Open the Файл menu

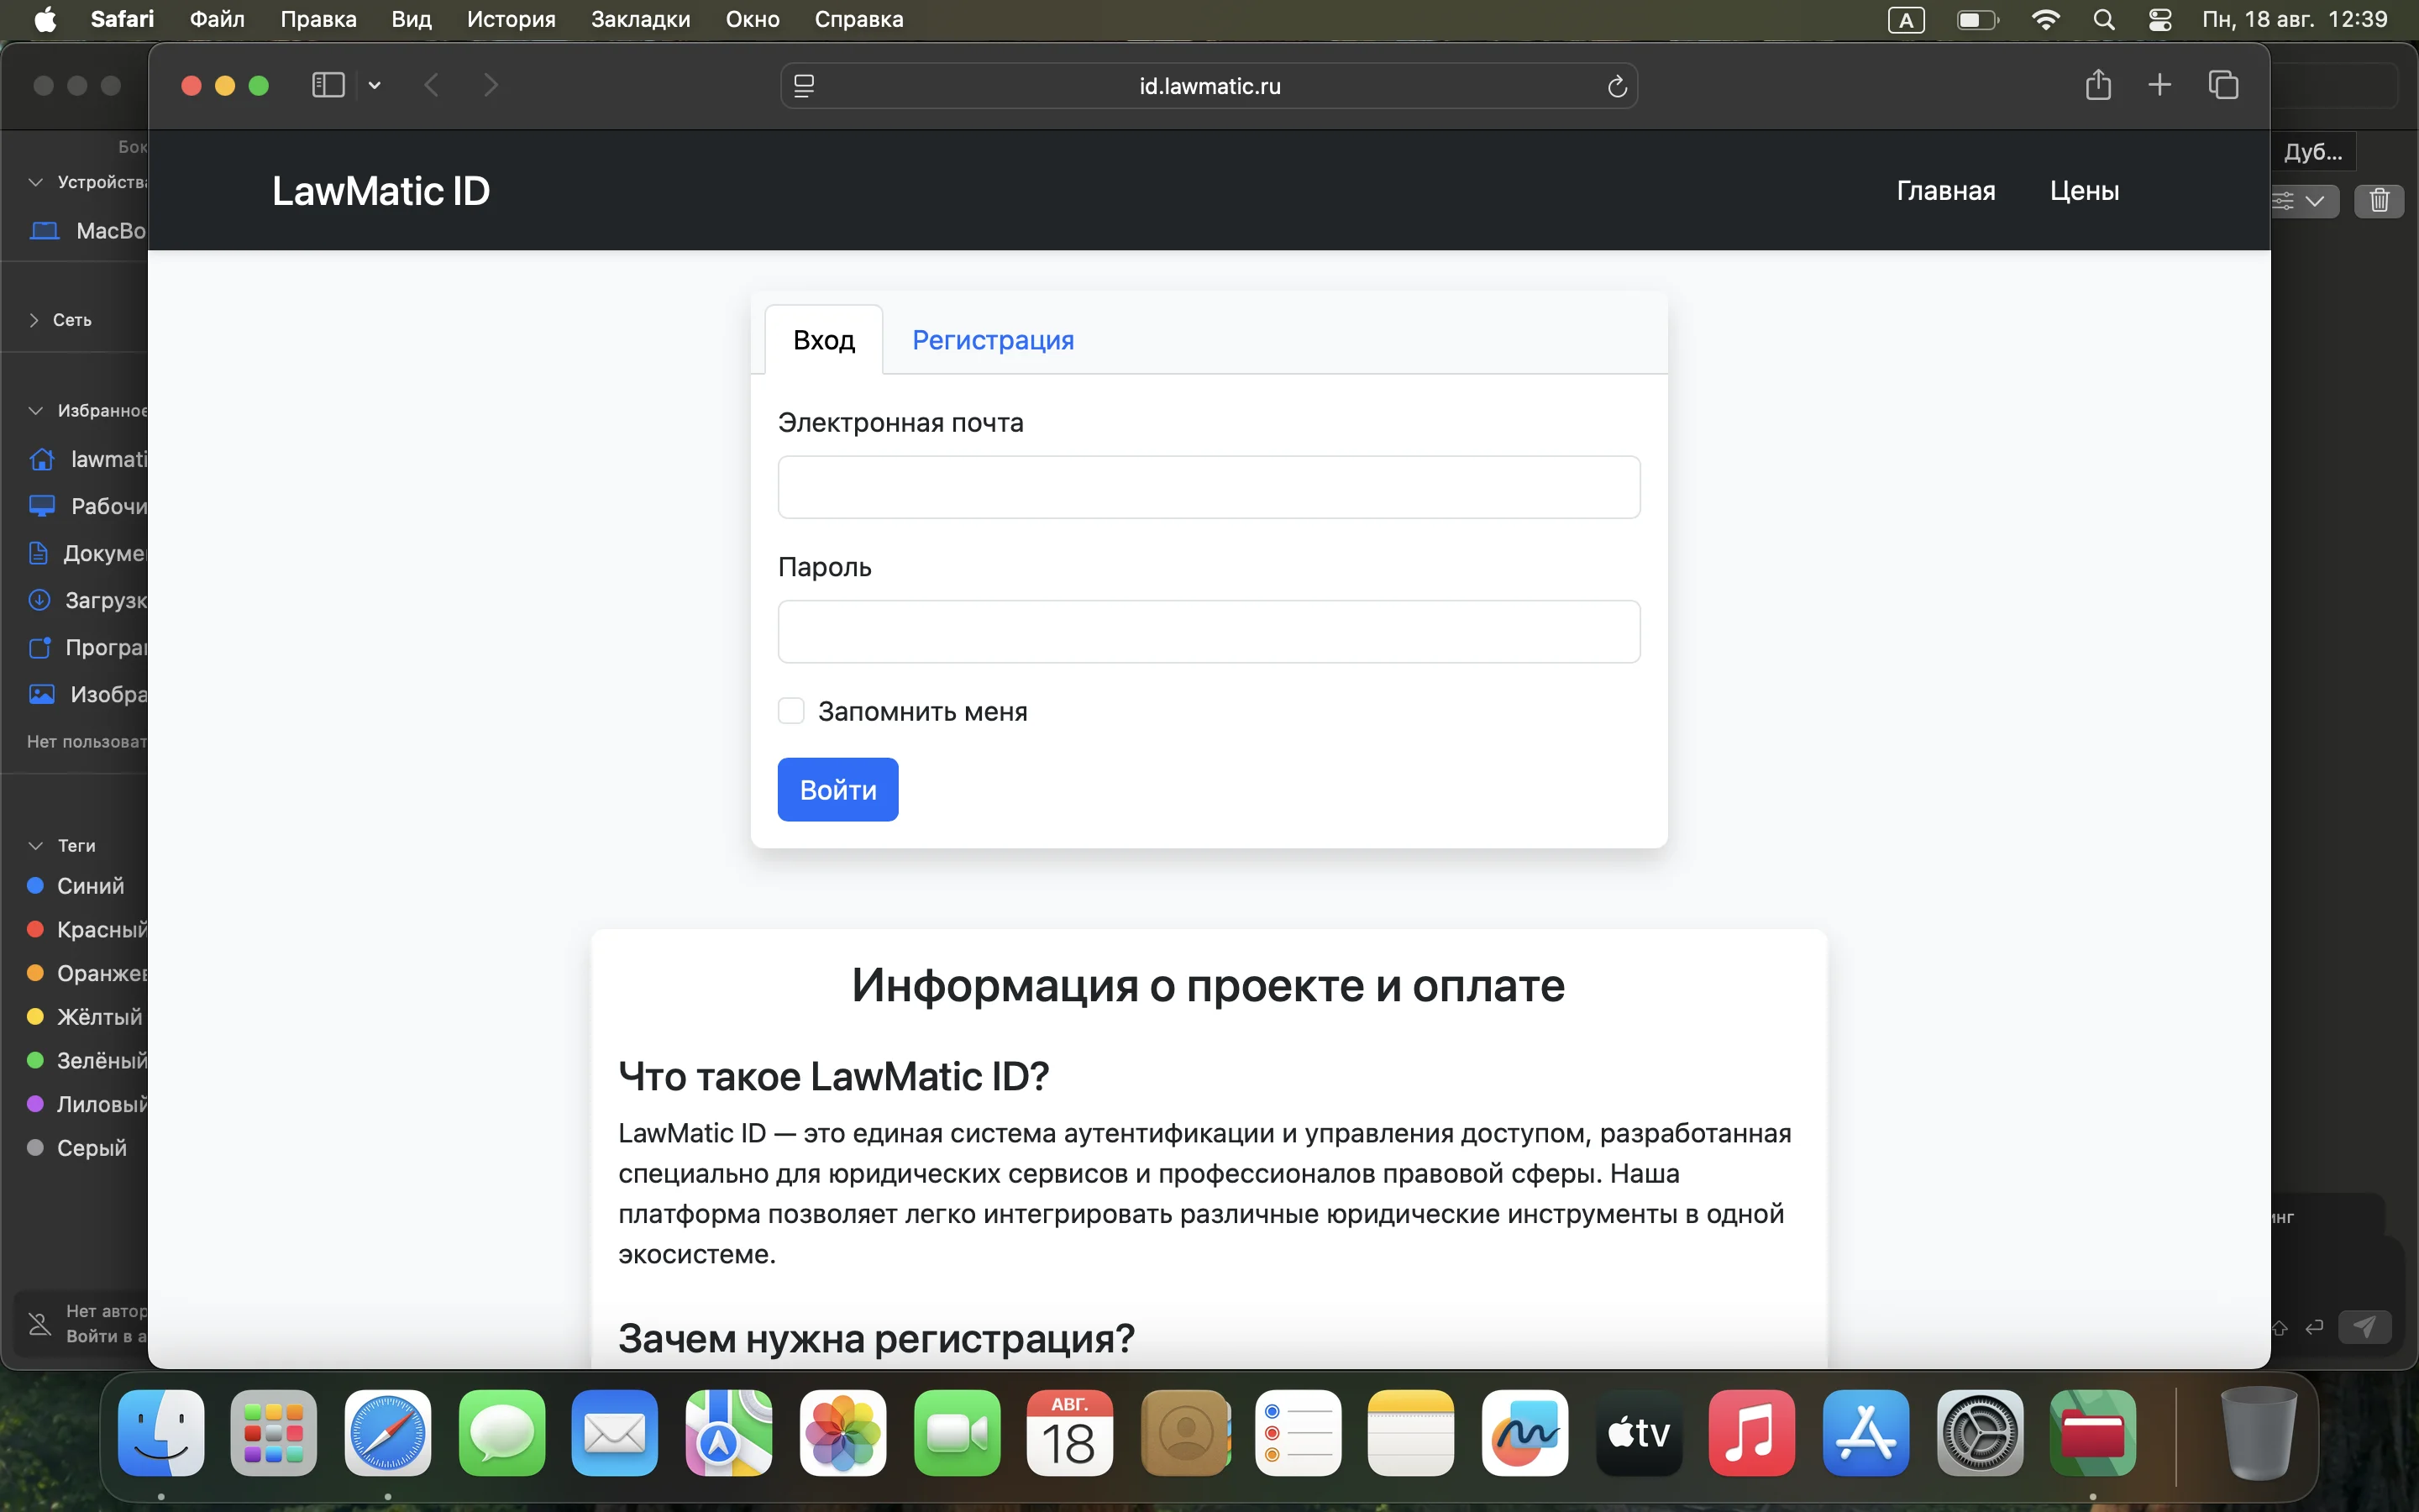pyautogui.click(x=217, y=19)
